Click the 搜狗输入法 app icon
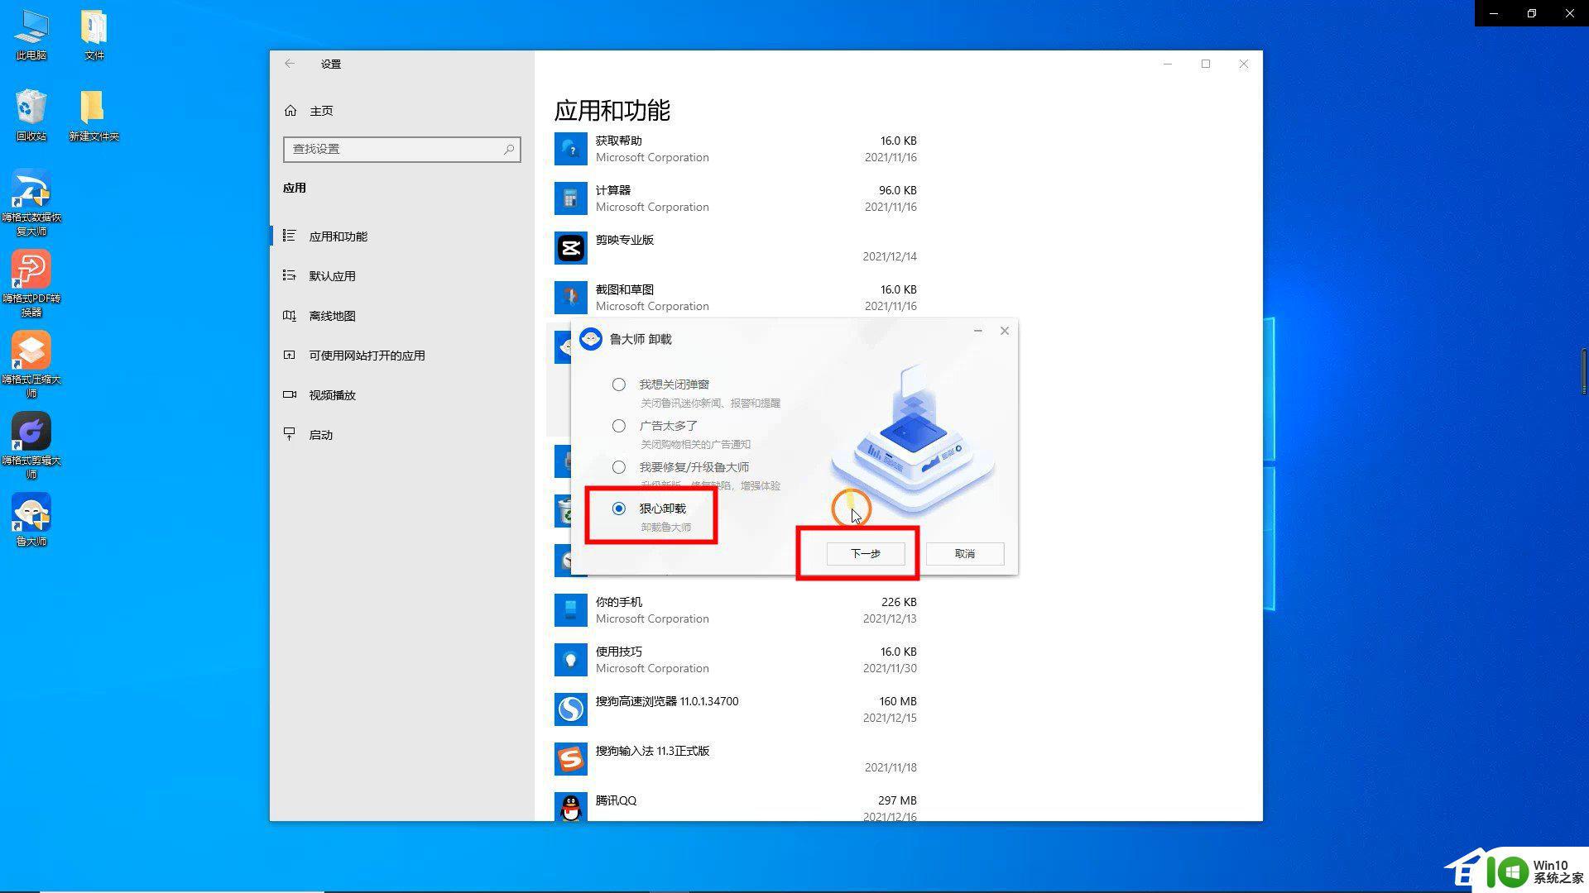The image size is (1589, 893). point(570,759)
